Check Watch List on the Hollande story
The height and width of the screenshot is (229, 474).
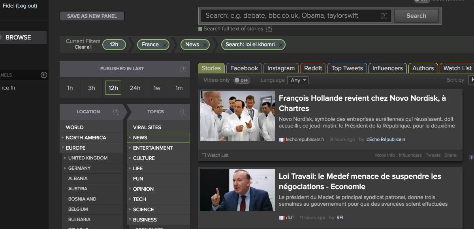pyautogui.click(x=204, y=155)
